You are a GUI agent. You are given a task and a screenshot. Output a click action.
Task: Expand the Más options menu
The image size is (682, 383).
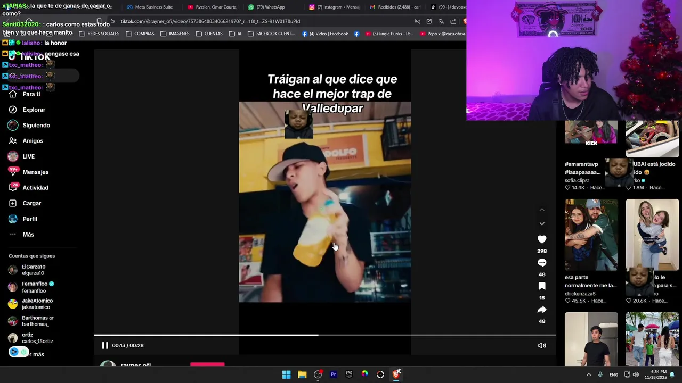(21, 235)
